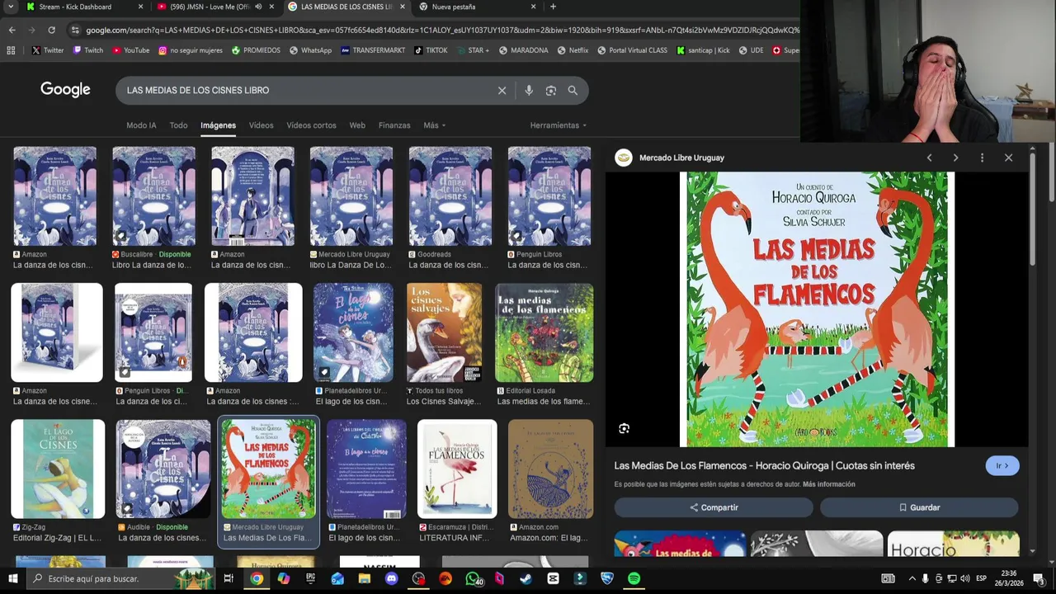Switch to Finanzas results tab
The height and width of the screenshot is (594, 1056).
(x=394, y=125)
